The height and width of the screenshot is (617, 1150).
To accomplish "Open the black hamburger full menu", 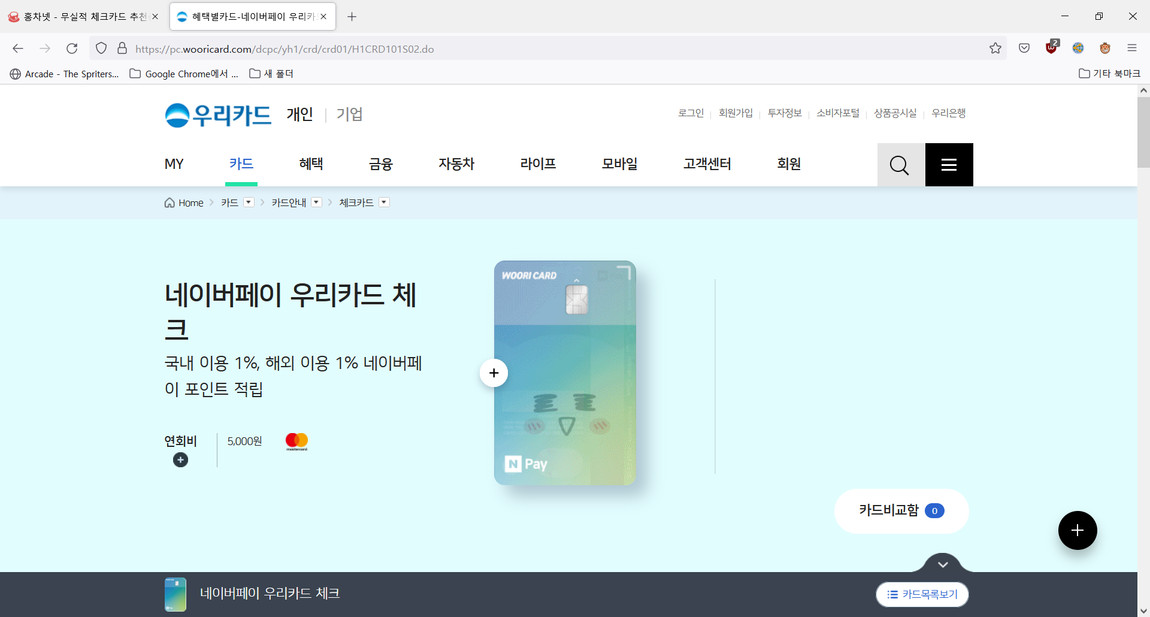I will click(x=949, y=165).
